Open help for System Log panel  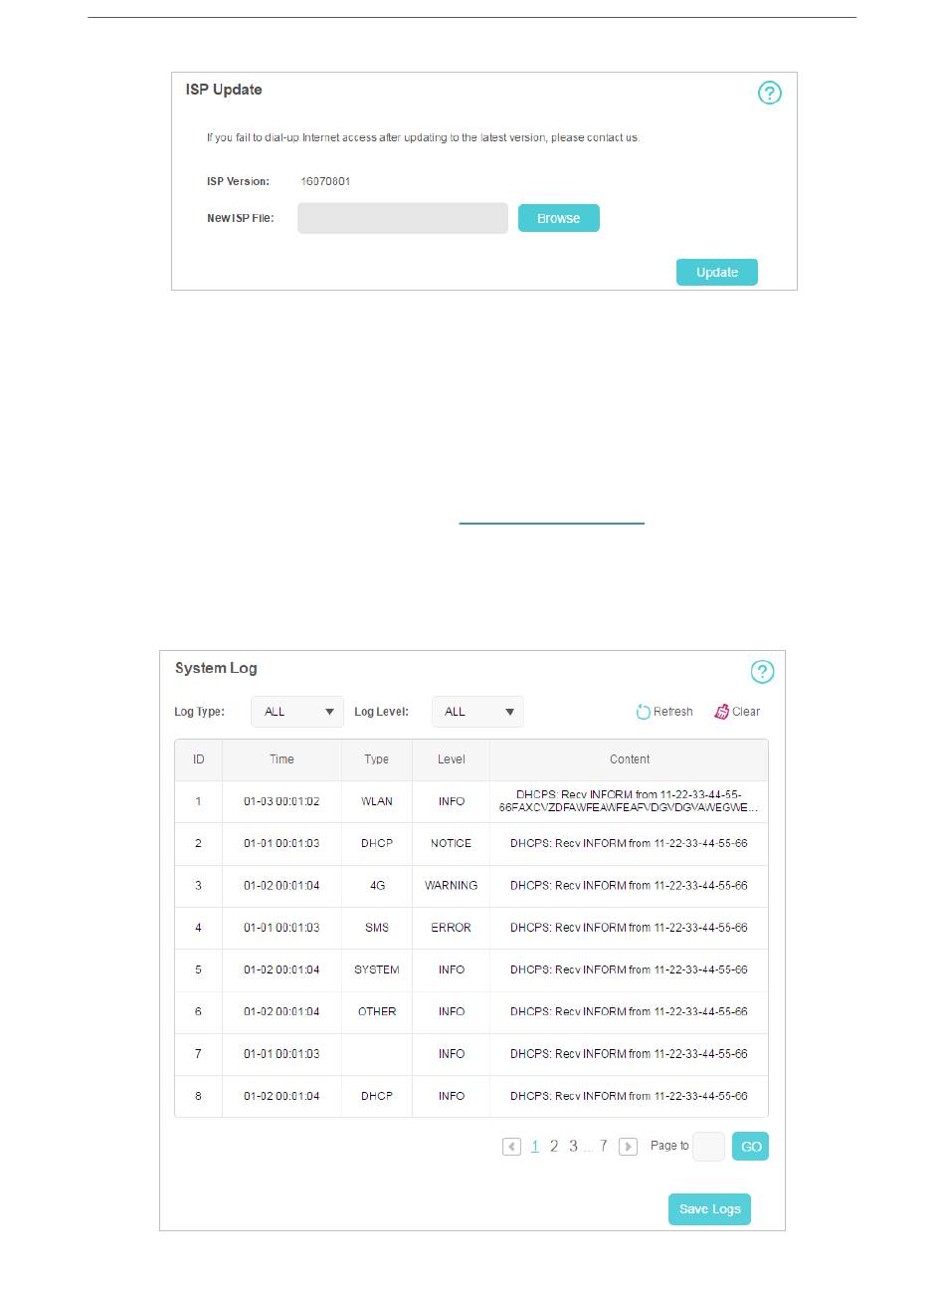click(762, 672)
